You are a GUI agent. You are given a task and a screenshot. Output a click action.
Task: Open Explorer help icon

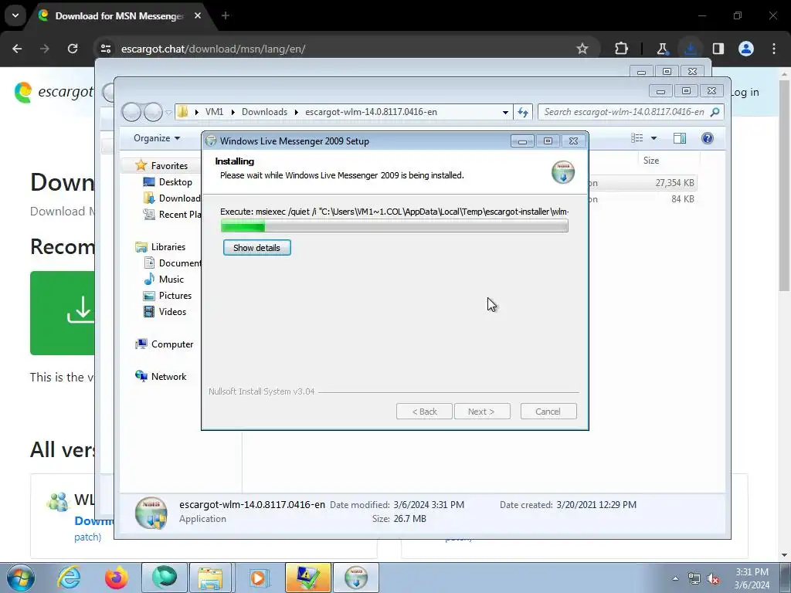click(708, 138)
